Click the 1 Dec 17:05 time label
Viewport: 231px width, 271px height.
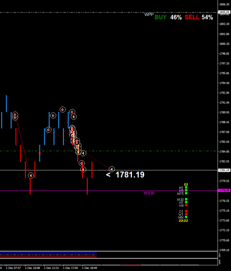tap(70, 268)
